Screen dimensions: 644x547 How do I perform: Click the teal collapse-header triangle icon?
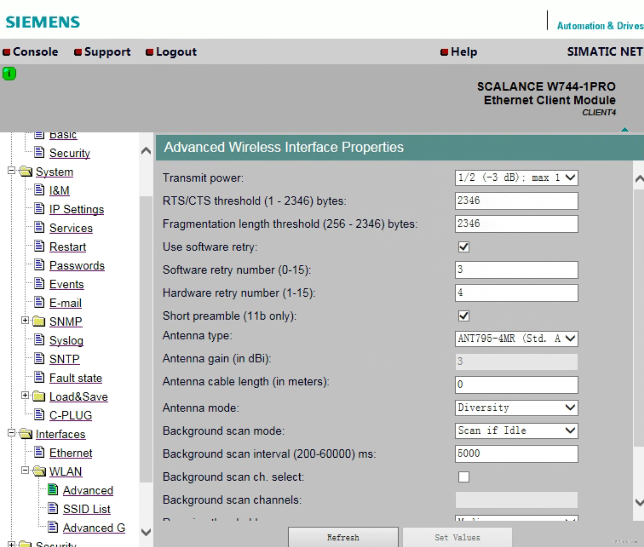tap(625, 130)
